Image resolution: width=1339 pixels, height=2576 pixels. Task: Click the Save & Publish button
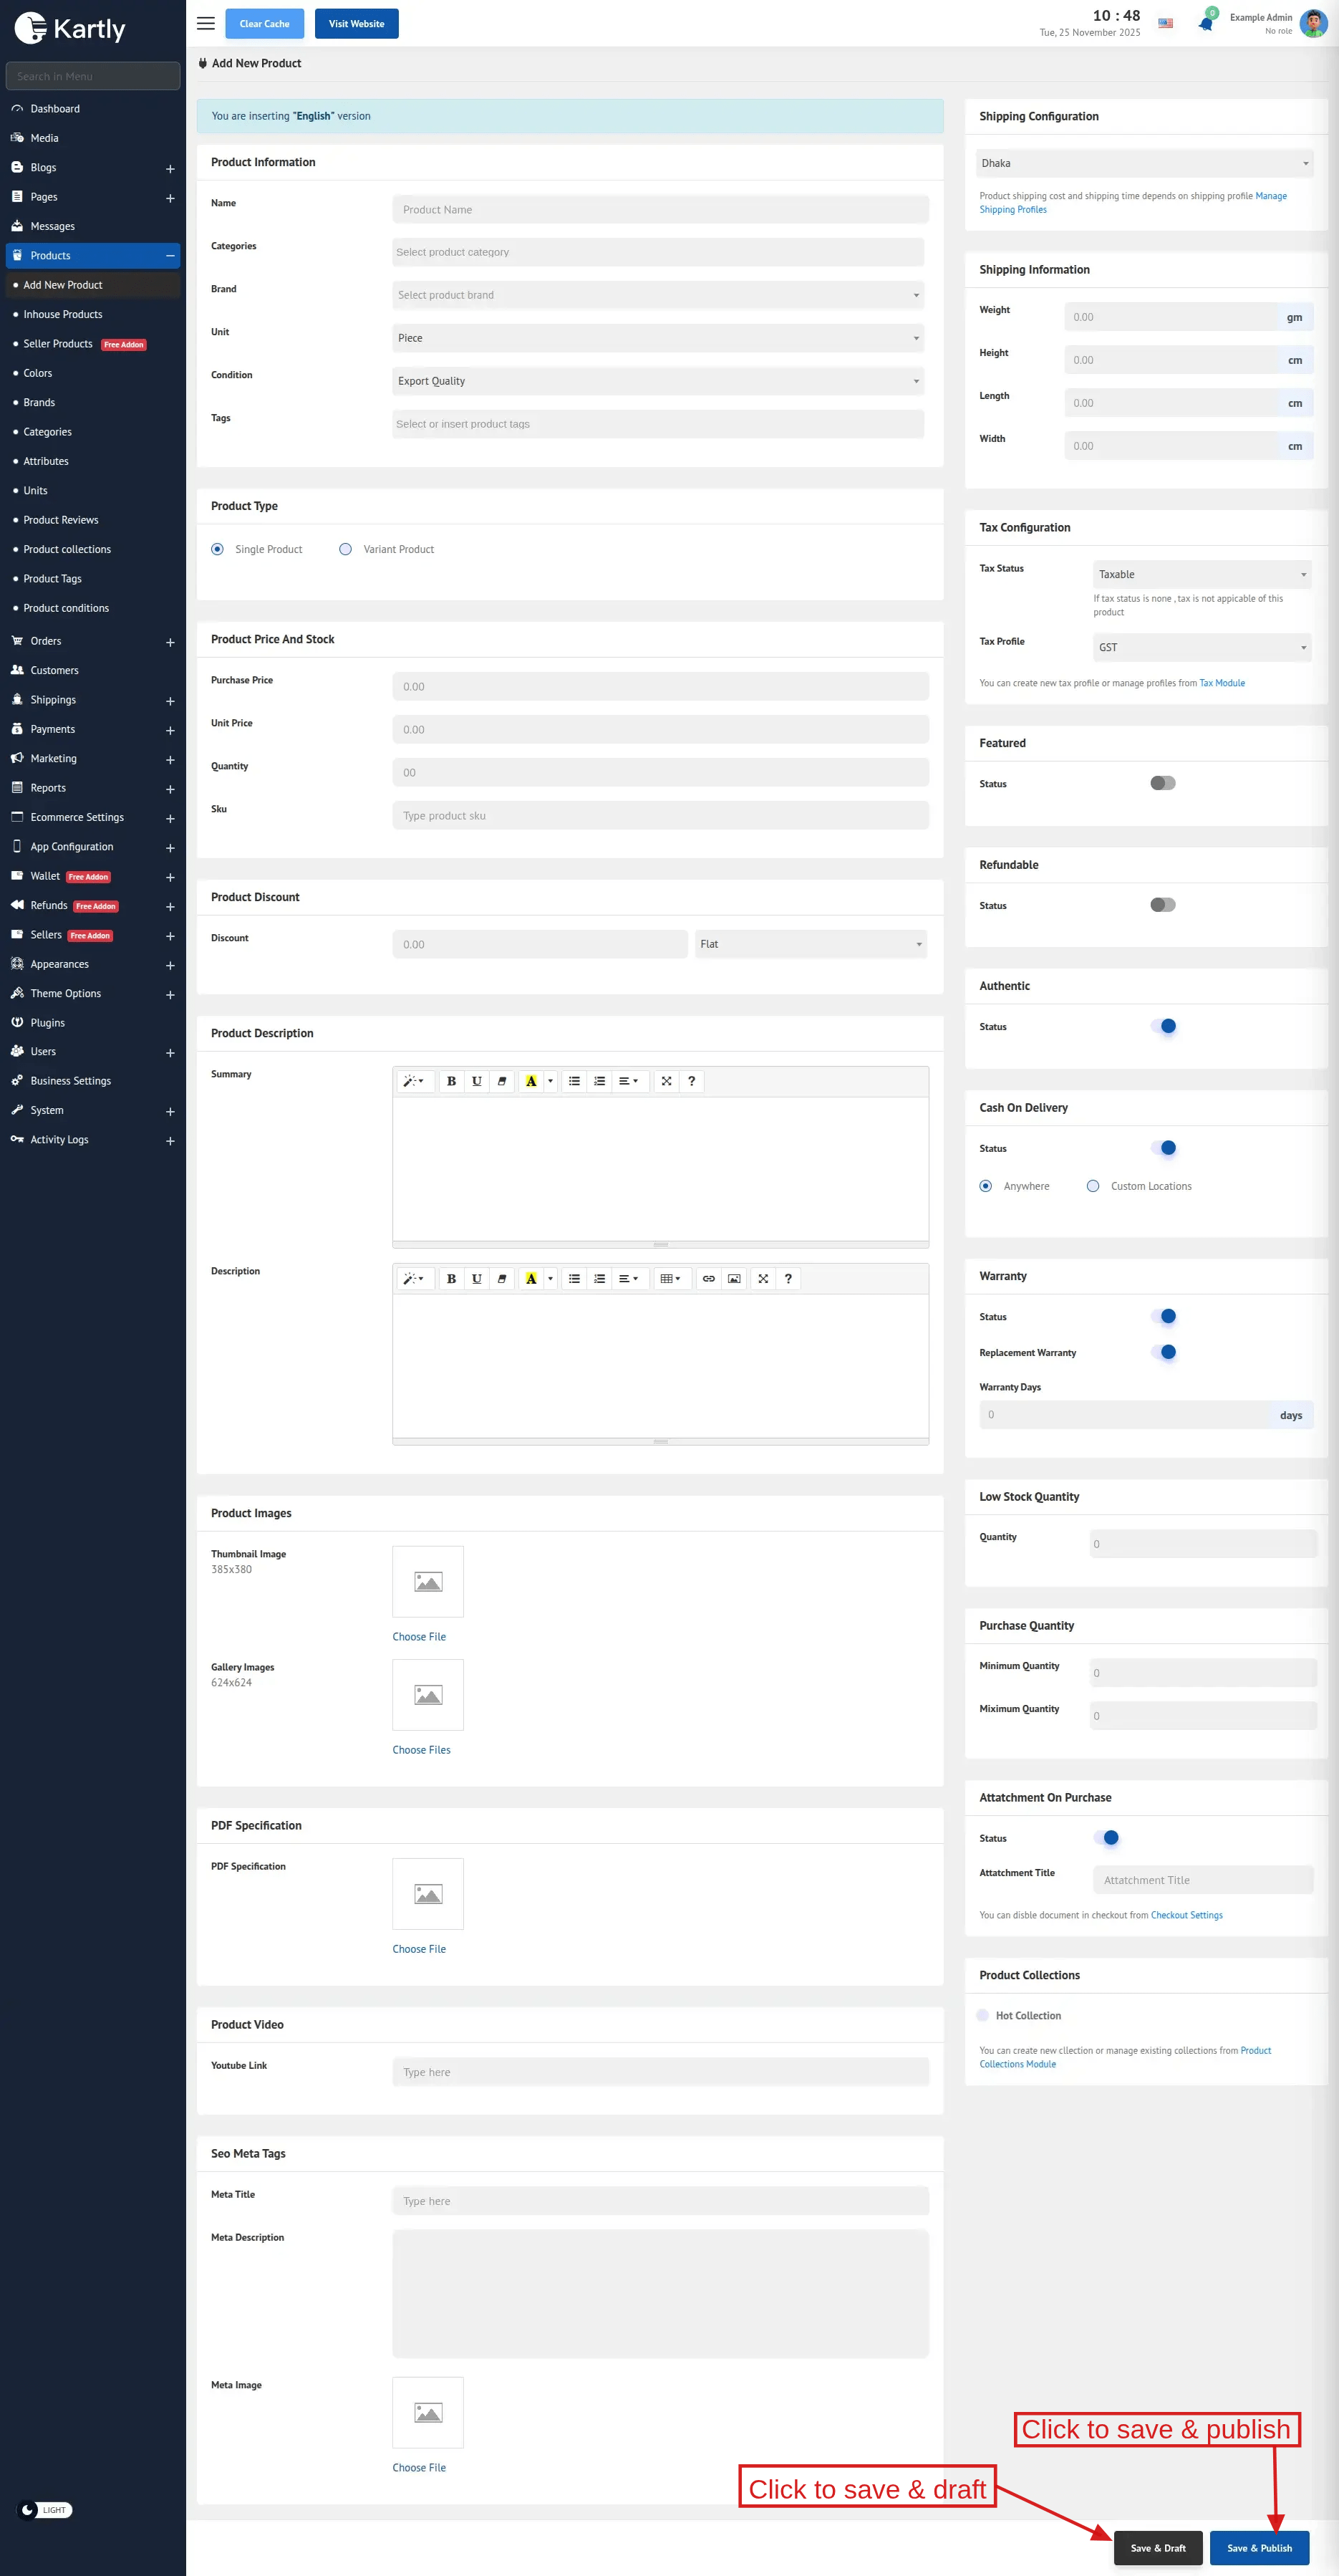(1258, 2547)
